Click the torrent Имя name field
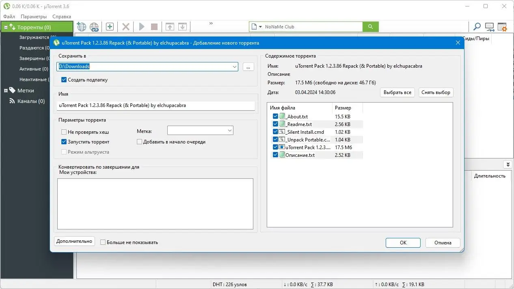The image size is (514, 289). pyautogui.click(x=156, y=105)
